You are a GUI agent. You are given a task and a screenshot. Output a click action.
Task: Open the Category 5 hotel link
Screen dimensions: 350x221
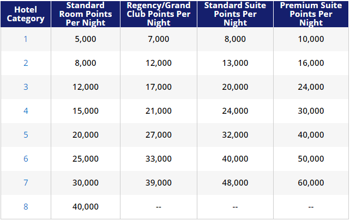coord(26,135)
